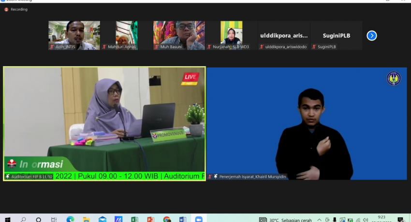Open Windows Start menu
Viewport: 411px width, 222px height.
point(8,220)
